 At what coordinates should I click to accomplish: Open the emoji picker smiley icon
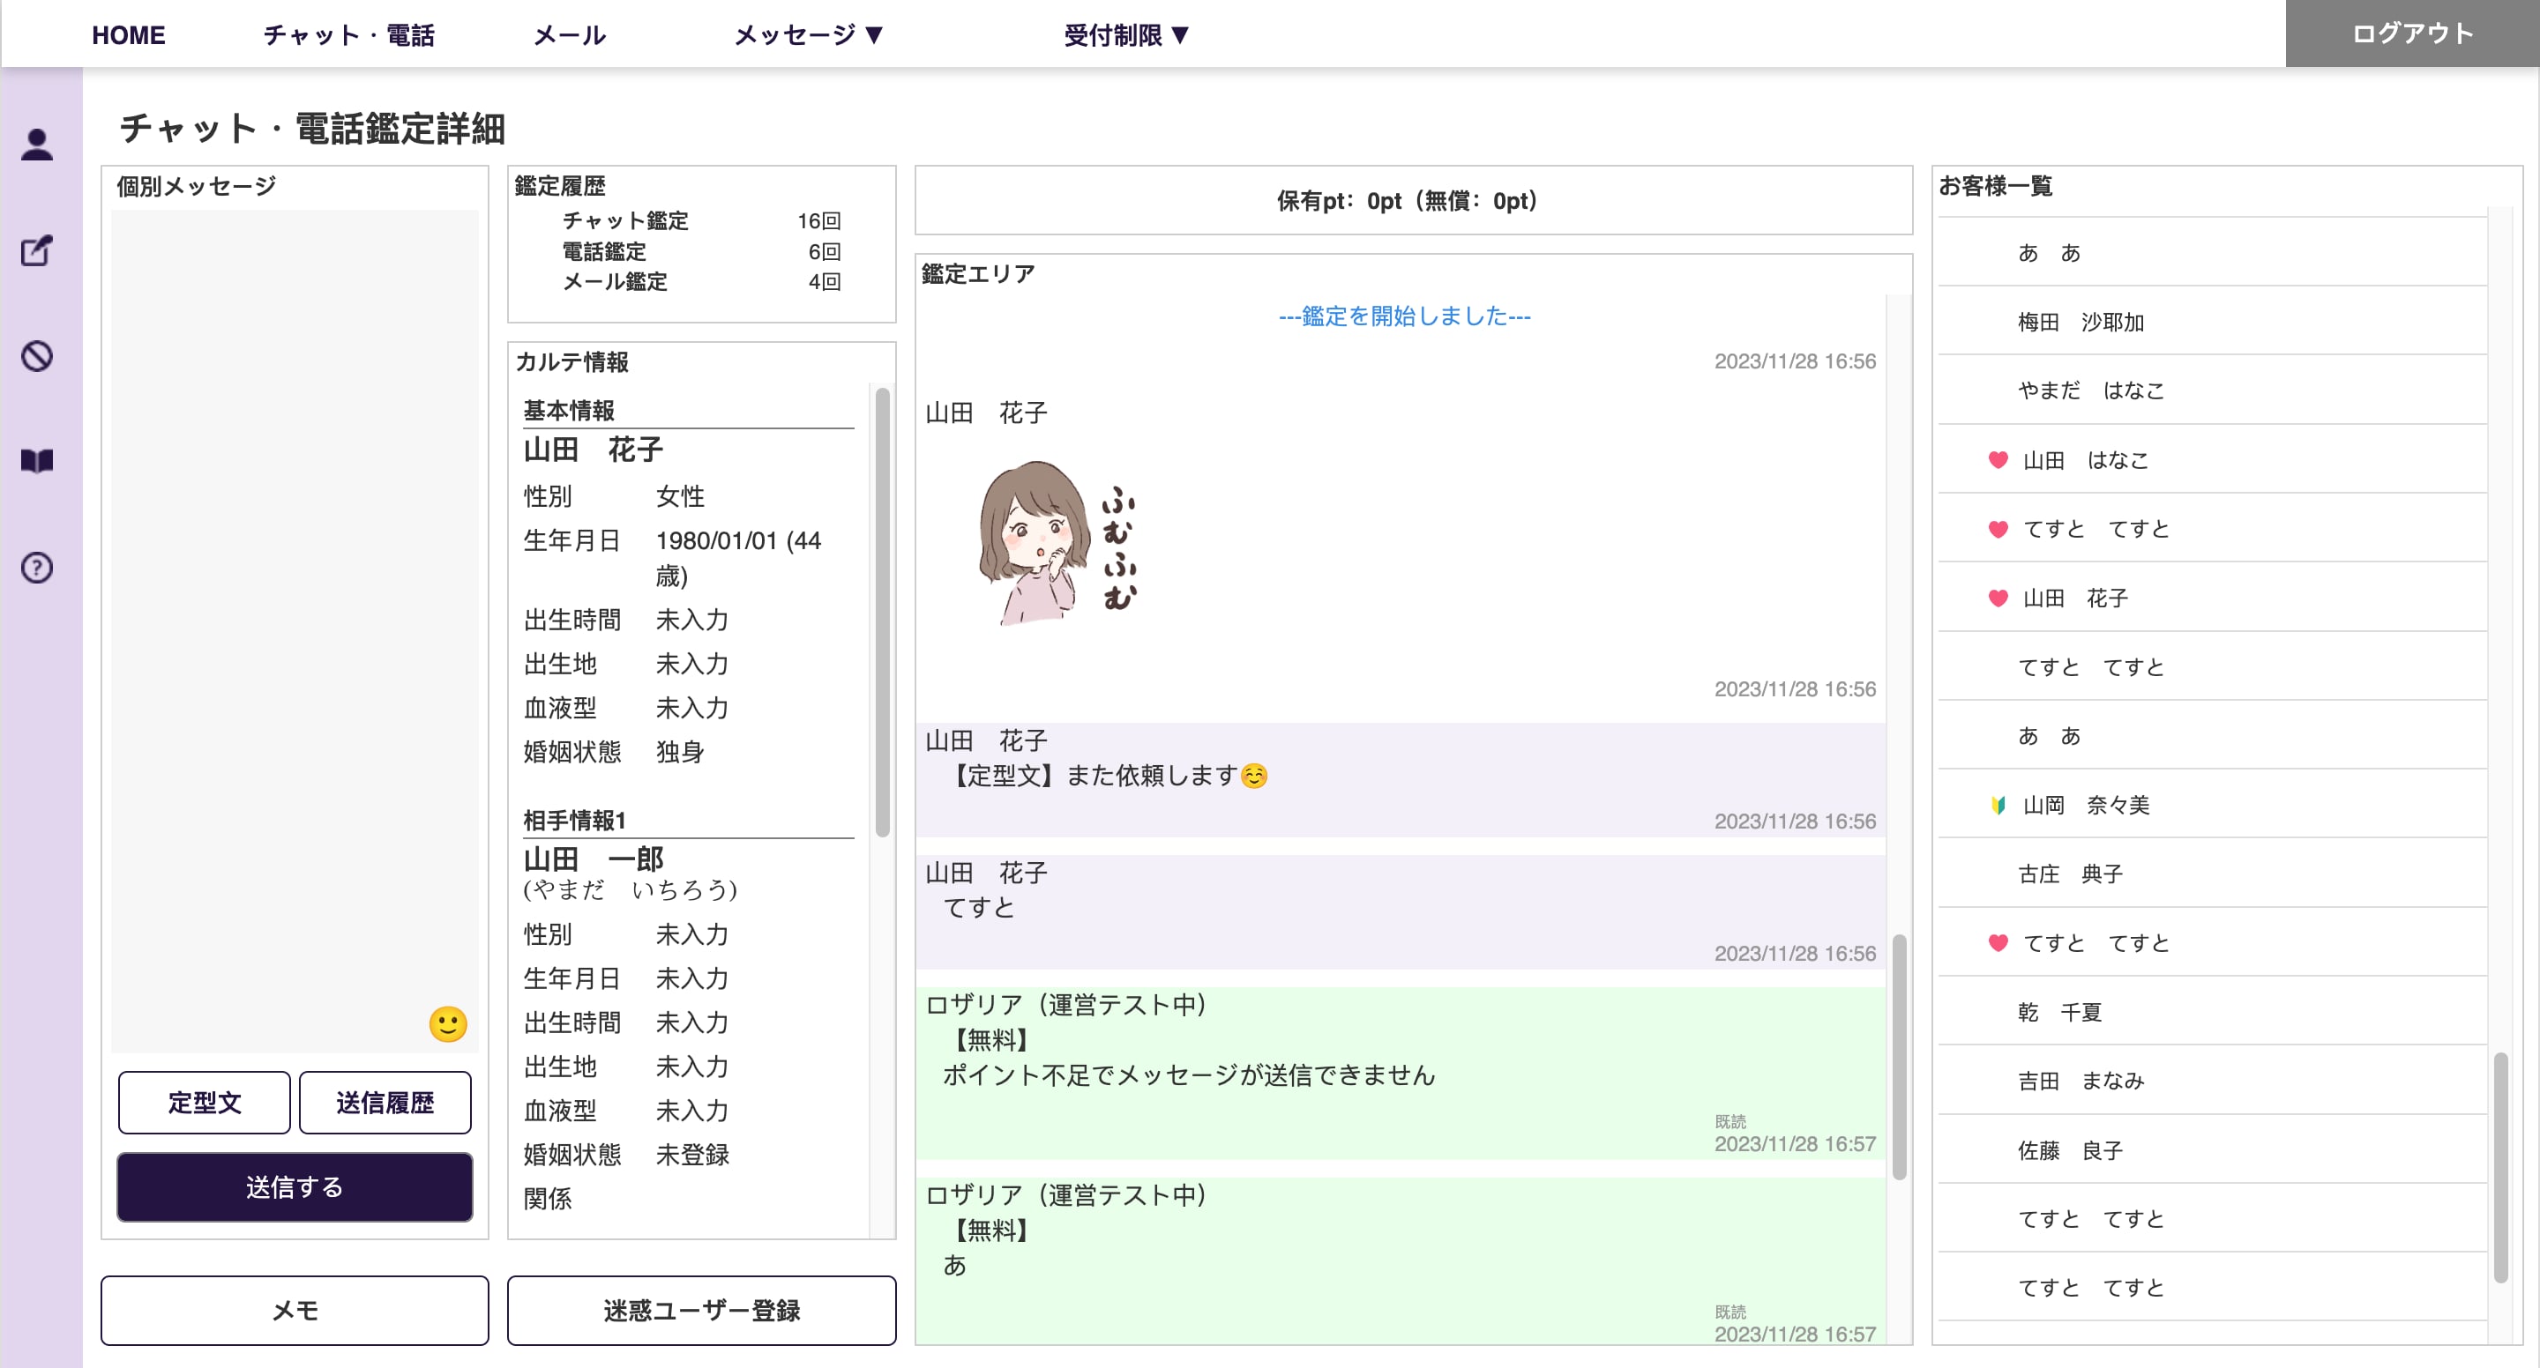click(x=448, y=1024)
